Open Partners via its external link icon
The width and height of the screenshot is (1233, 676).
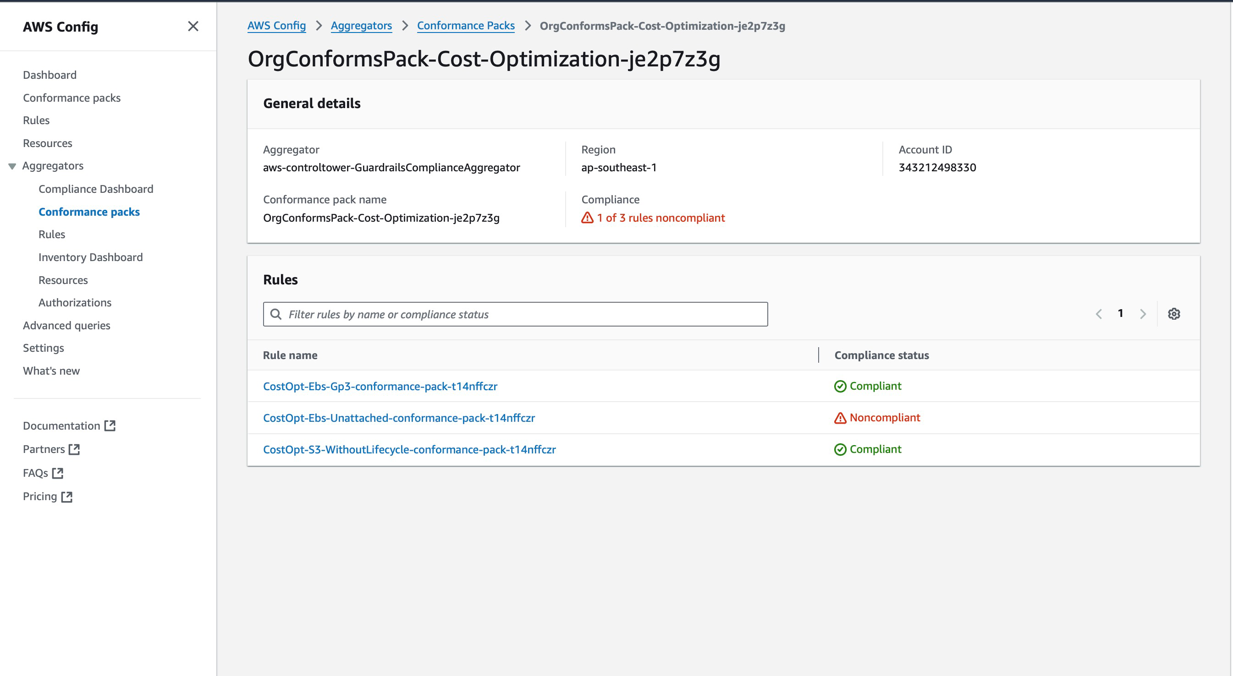click(74, 449)
